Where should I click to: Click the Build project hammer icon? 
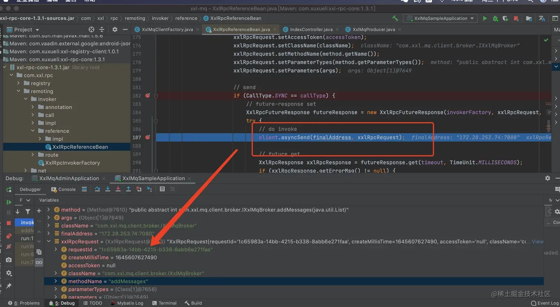[x=395, y=18]
